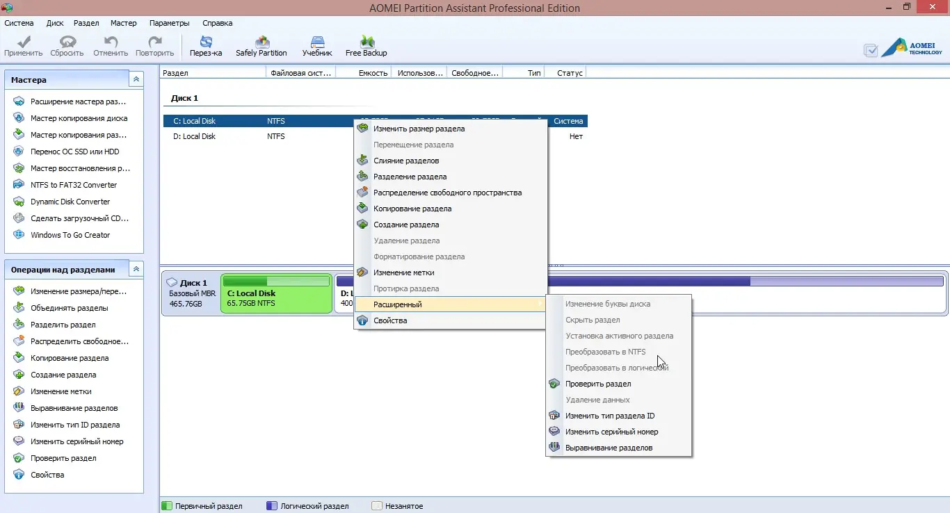Click the AOMEI Technology logo

coord(911,47)
